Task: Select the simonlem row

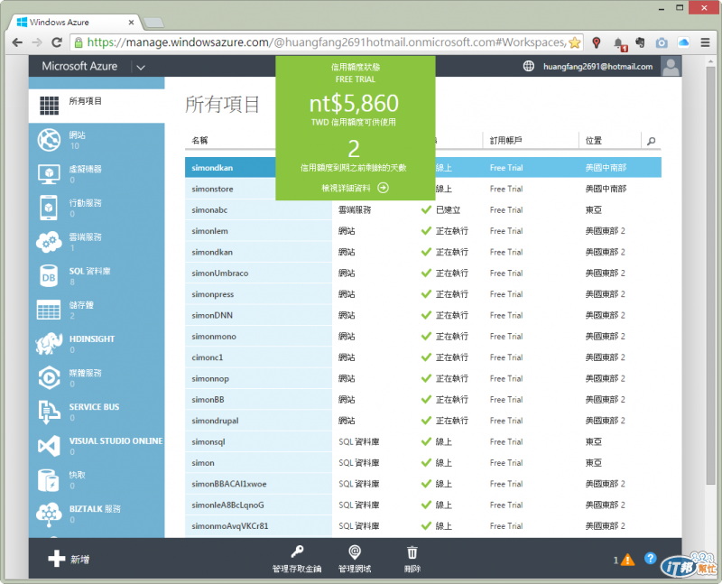Action: (x=422, y=231)
